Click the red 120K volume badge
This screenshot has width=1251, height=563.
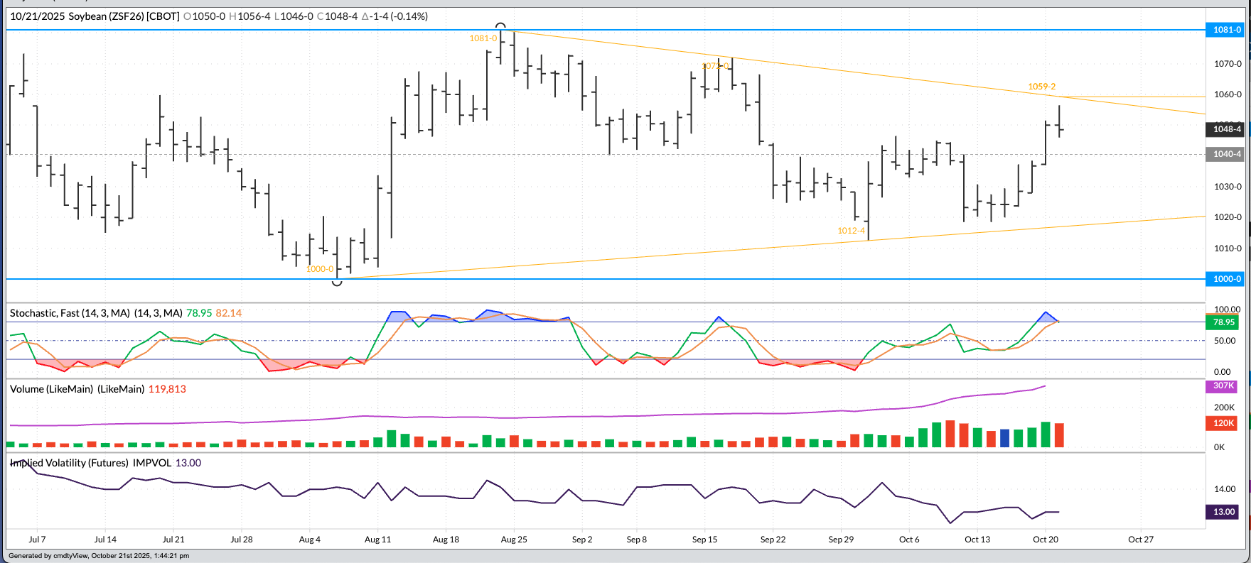[1223, 423]
